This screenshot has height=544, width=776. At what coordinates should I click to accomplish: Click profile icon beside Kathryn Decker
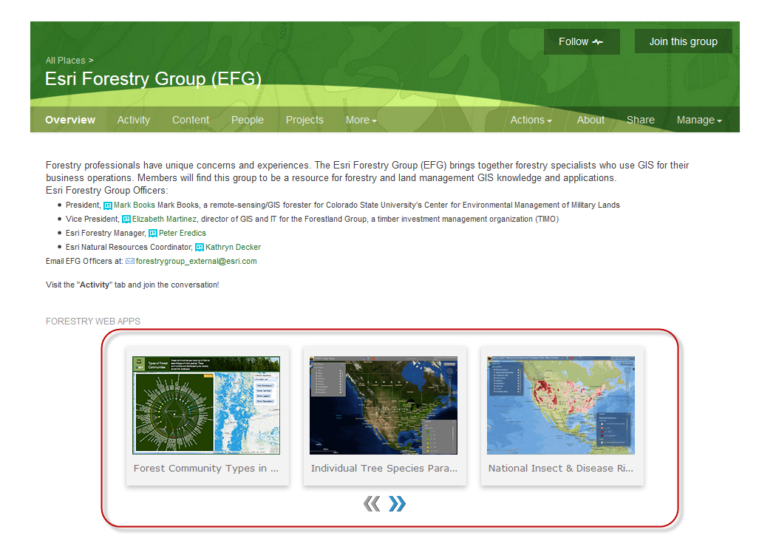coord(200,247)
